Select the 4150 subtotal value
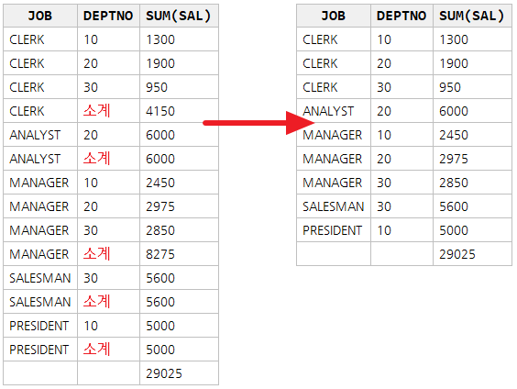This screenshot has width=517, height=389. [x=160, y=111]
